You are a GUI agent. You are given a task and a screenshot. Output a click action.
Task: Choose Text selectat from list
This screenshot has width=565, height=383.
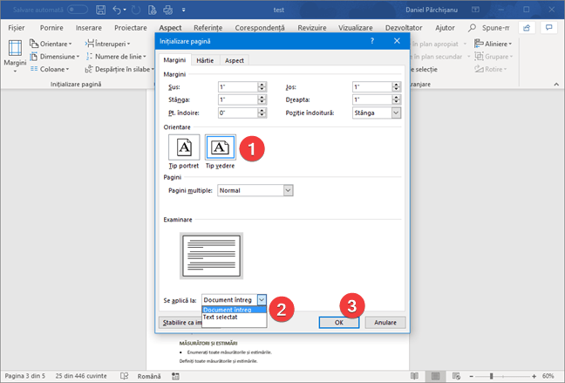(235, 317)
